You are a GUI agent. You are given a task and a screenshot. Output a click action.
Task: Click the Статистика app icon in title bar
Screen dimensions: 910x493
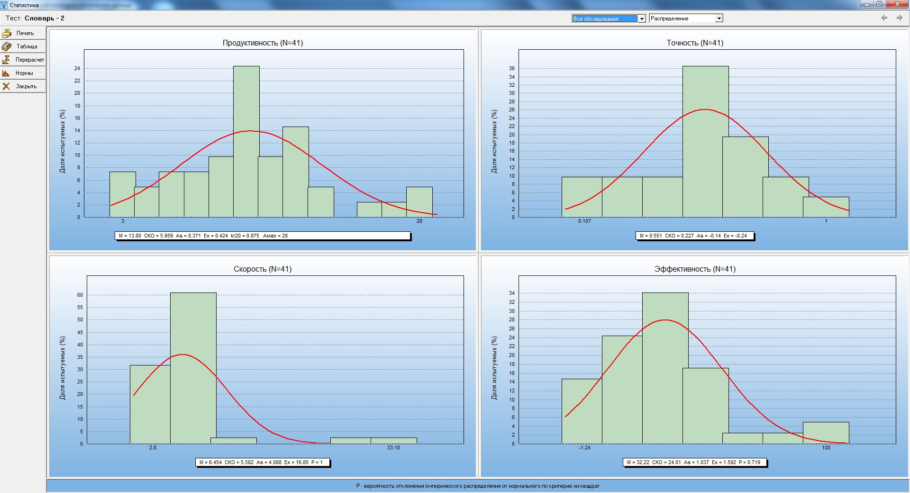click(4, 5)
